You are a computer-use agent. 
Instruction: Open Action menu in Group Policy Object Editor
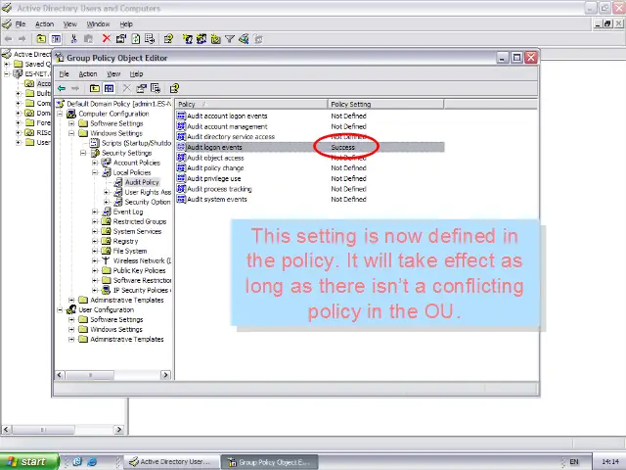point(88,74)
